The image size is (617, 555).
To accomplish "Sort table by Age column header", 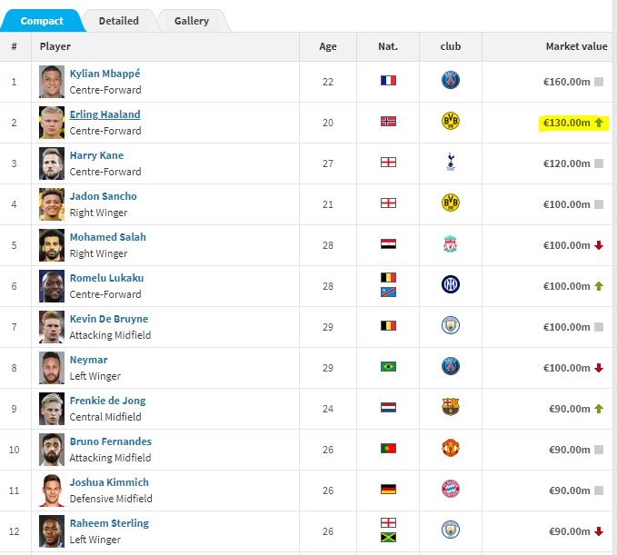I will [328, 46].
